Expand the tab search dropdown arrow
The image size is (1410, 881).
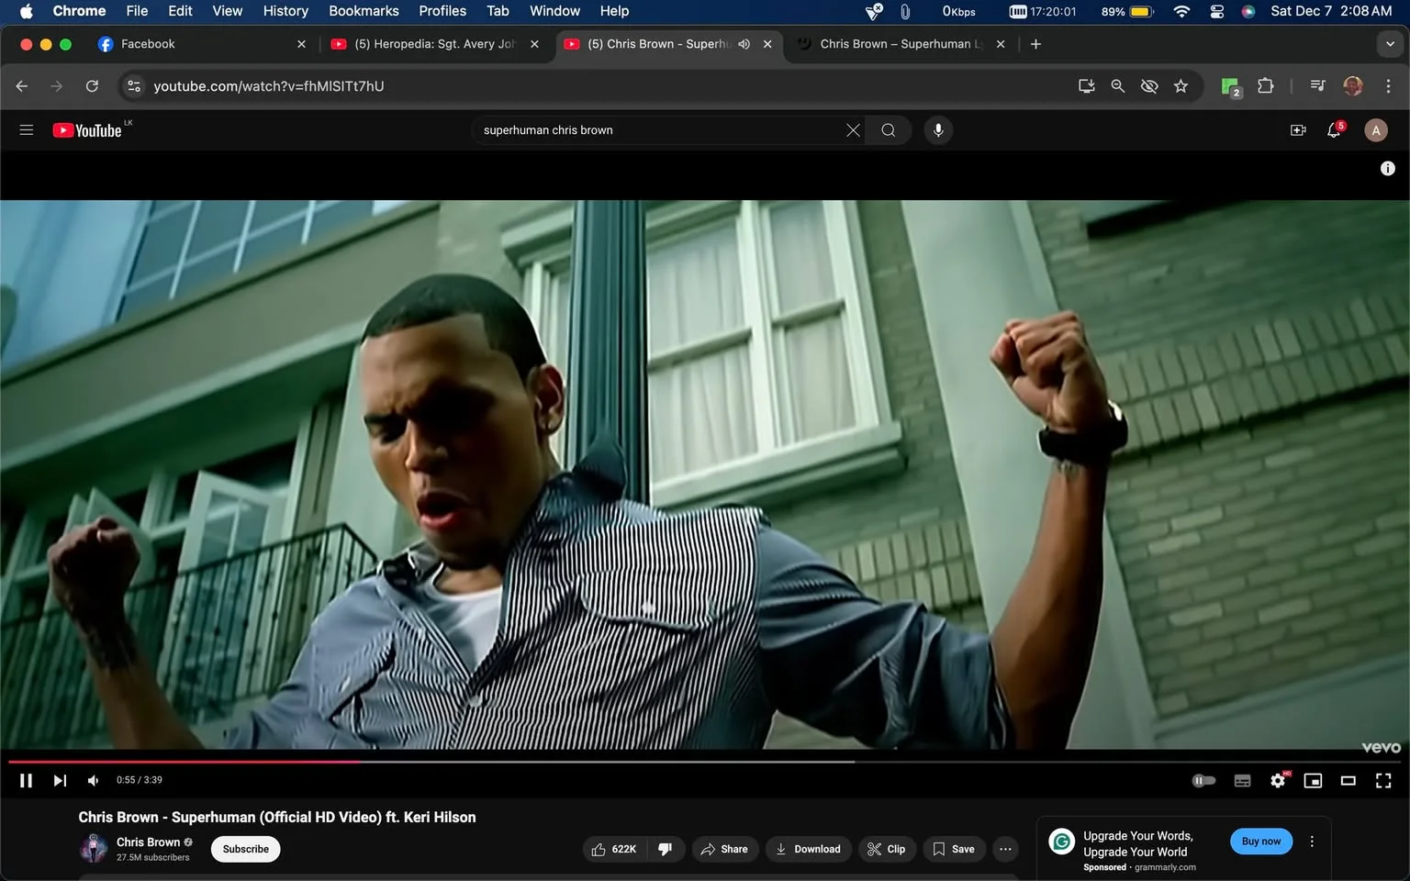point(1390,44)
